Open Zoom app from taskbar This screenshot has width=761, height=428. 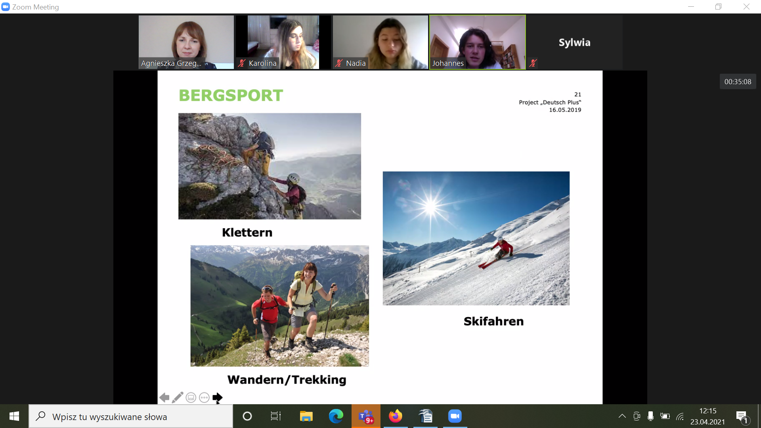tap(455, 416)
